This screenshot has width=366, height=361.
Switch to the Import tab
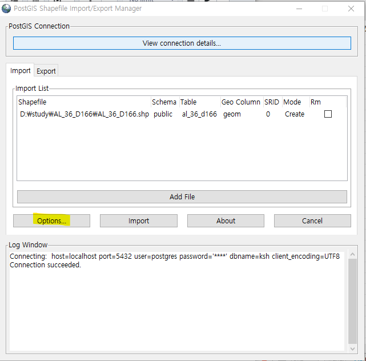pos(20,70)
